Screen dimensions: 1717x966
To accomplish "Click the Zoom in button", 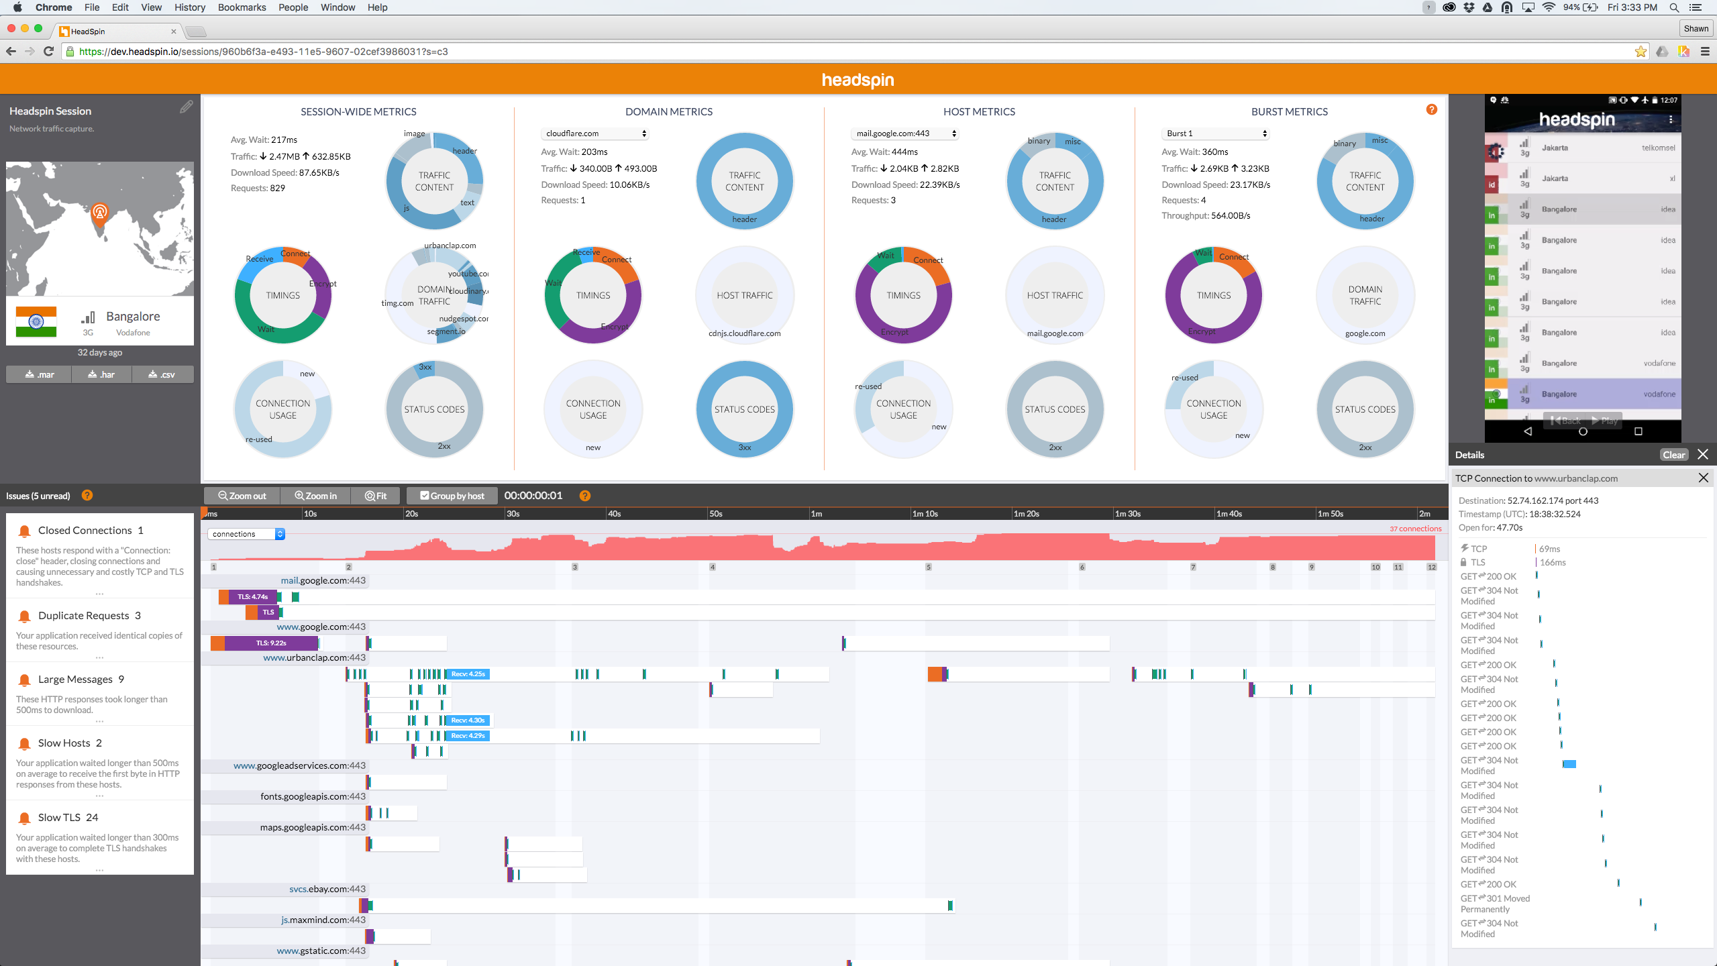I will tap(315, 496).
